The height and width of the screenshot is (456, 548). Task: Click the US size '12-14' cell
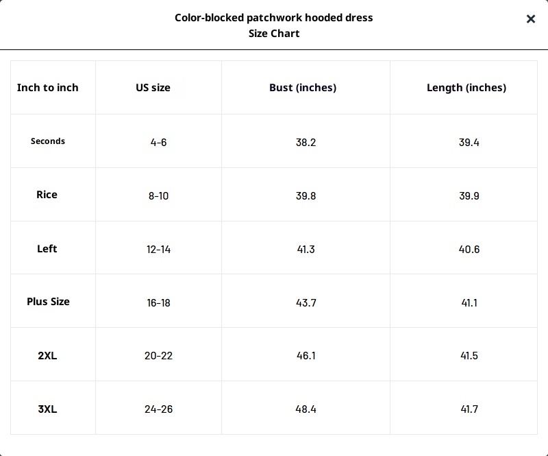click(x=158, y=250)
